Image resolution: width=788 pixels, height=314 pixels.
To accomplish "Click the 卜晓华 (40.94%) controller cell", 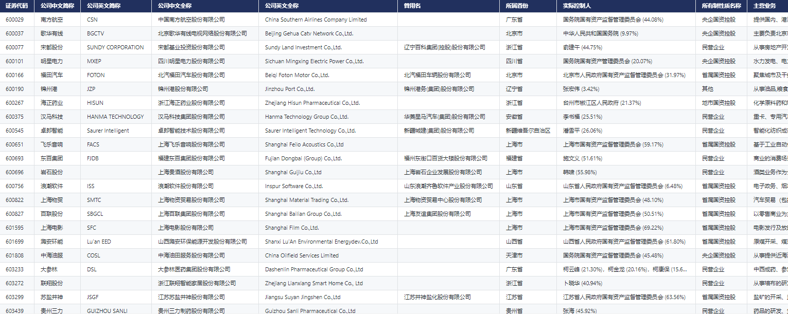I will point(626,283).
